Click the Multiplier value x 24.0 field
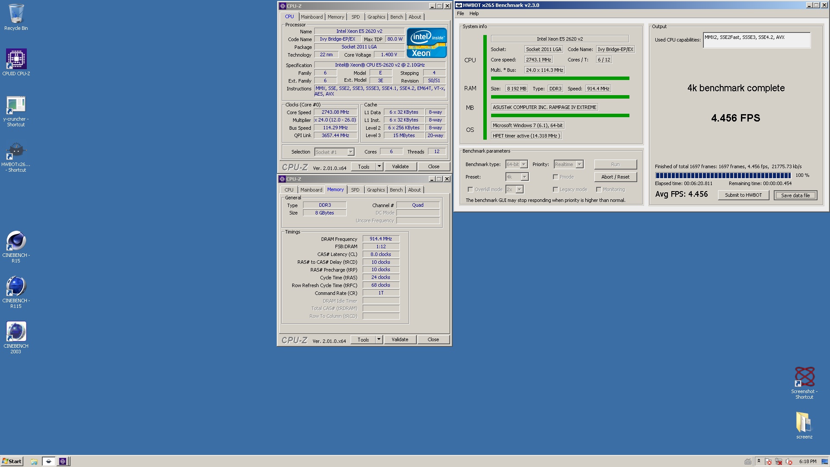 335,120
